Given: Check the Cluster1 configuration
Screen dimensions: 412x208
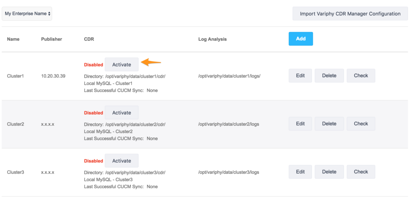Looking at the screenshot, I should tap(361, 75).
